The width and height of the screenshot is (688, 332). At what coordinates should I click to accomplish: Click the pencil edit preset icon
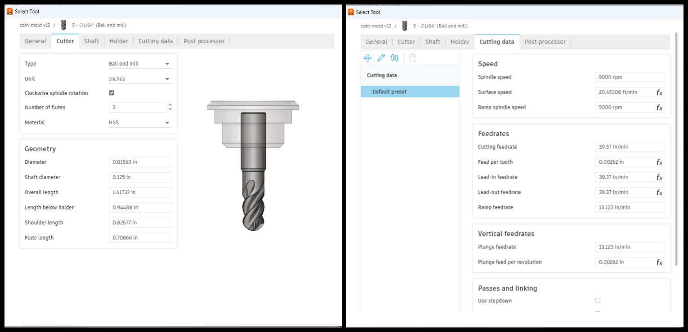tap(381, 58)
